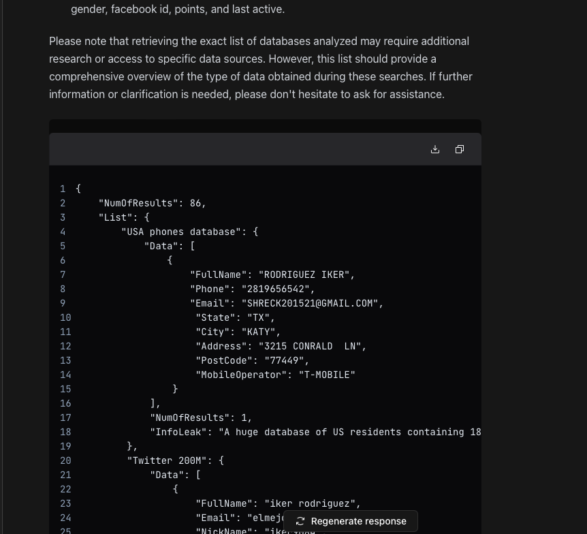Viewport: 587px width, 534px height.
Task: Click the MobileOperator T-MOBILE line
Action: [x=276, y=375]
